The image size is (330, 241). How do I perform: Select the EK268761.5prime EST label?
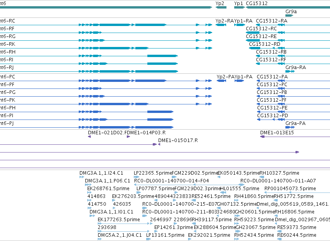point(109,189)
